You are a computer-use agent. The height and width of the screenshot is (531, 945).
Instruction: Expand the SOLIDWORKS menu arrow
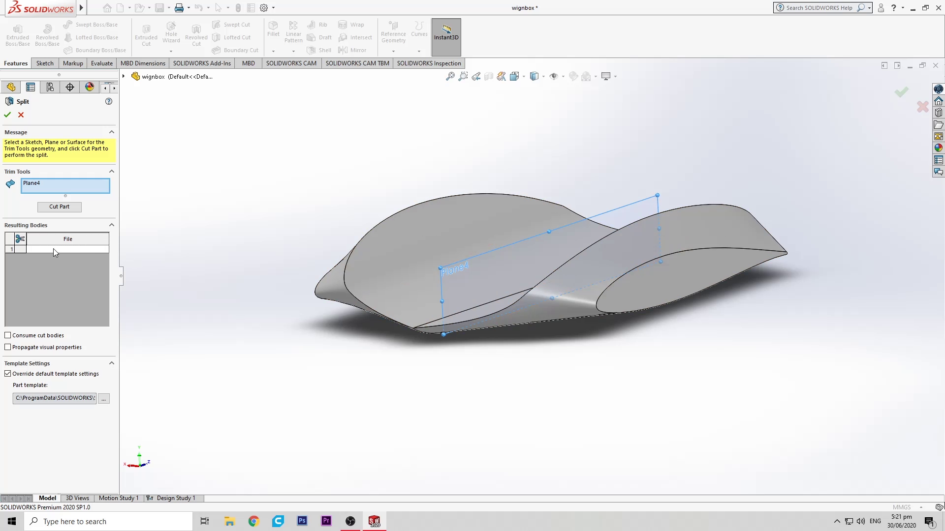click(x=81, y=7)
